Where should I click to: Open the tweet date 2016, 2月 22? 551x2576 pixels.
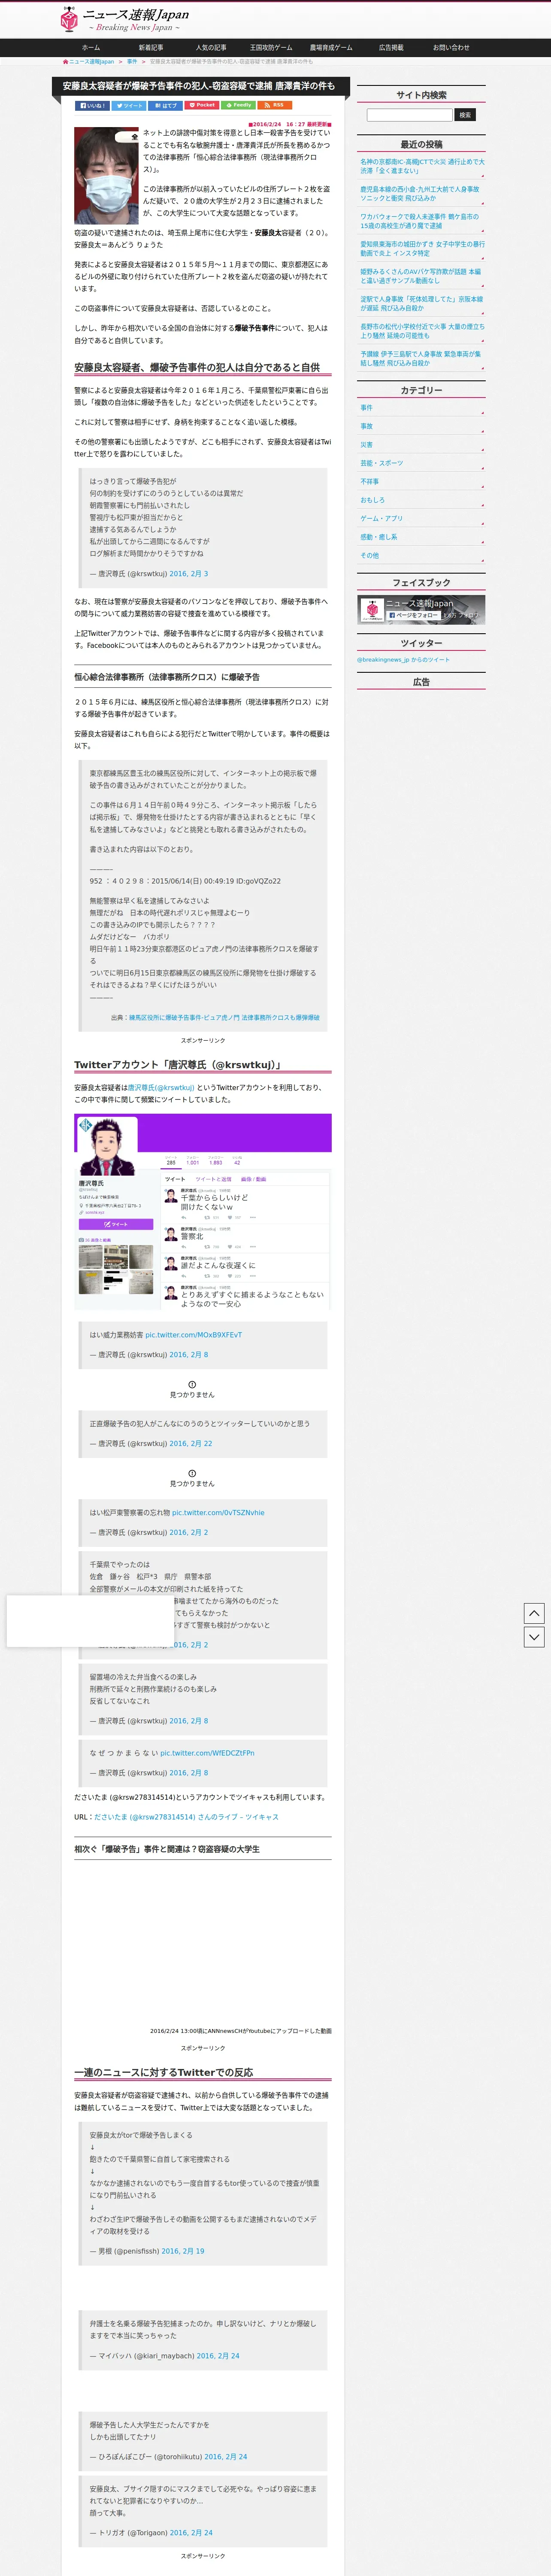click(x=191, y=1444)
